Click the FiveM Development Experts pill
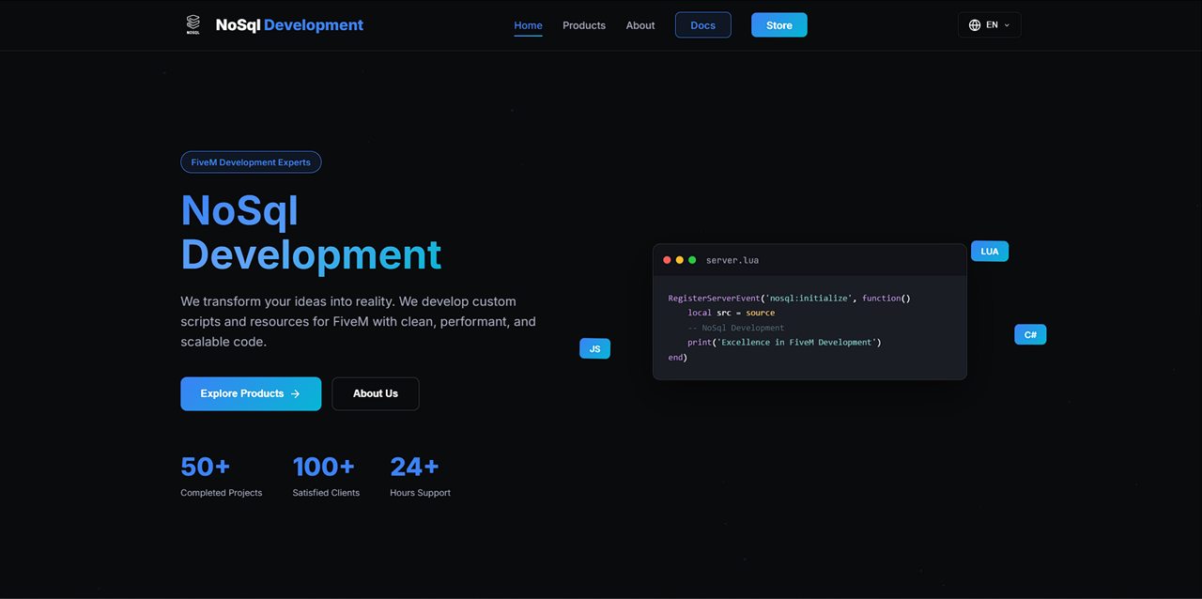 pyautogui.click(x=251, y=162)
